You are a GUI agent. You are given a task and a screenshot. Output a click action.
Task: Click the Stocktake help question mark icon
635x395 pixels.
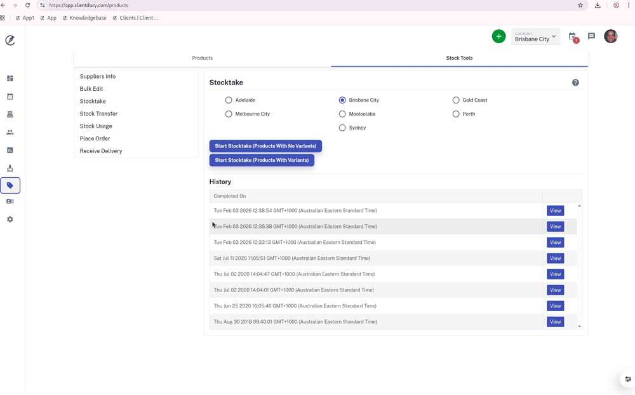575,83
